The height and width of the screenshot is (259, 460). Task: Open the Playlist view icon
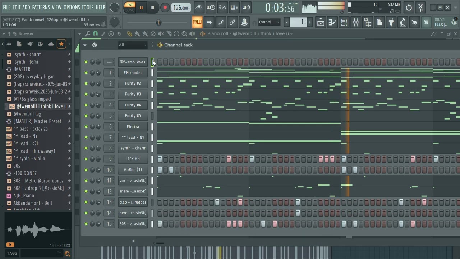tap(321, 22)
